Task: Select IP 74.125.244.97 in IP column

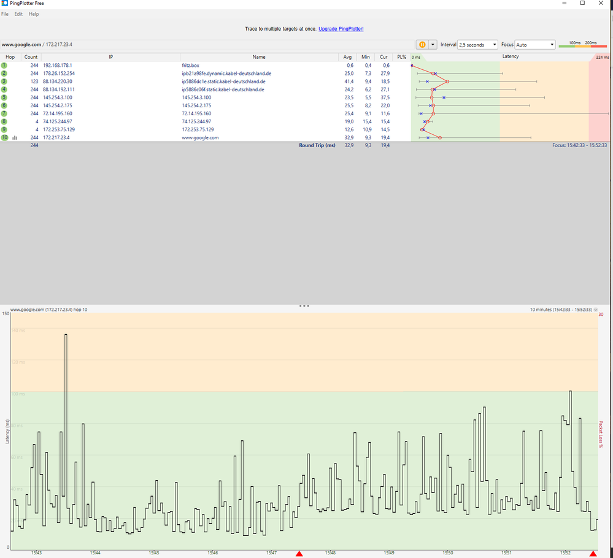Action: pos(58,121)
